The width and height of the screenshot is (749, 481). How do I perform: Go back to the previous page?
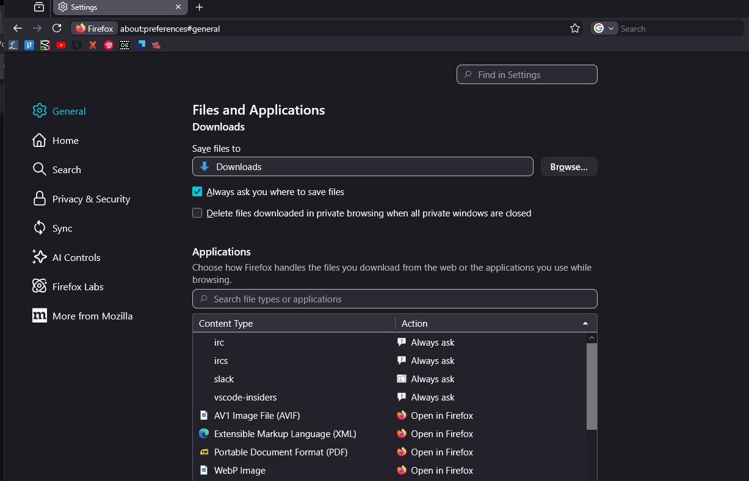pos(18,29)
